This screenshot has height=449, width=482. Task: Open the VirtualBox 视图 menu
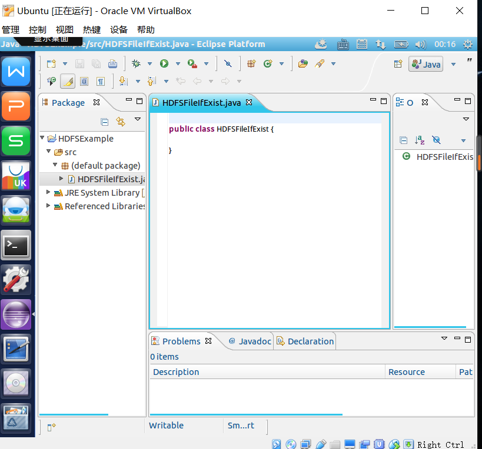[x=65, y=30]
